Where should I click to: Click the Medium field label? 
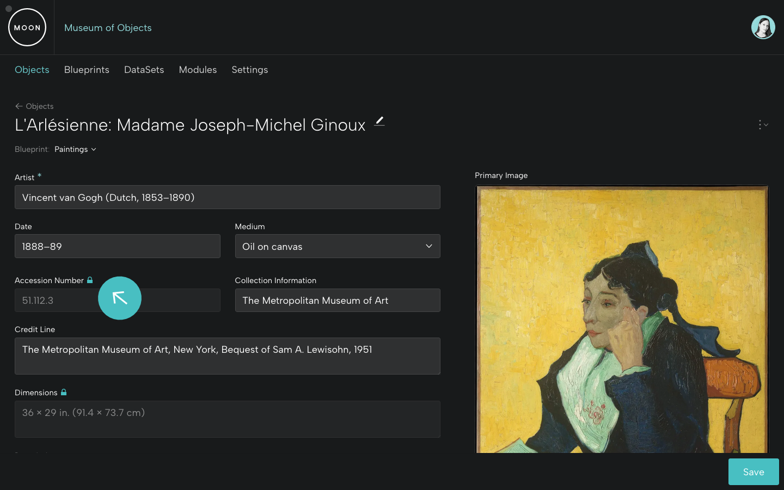(250, 226)
